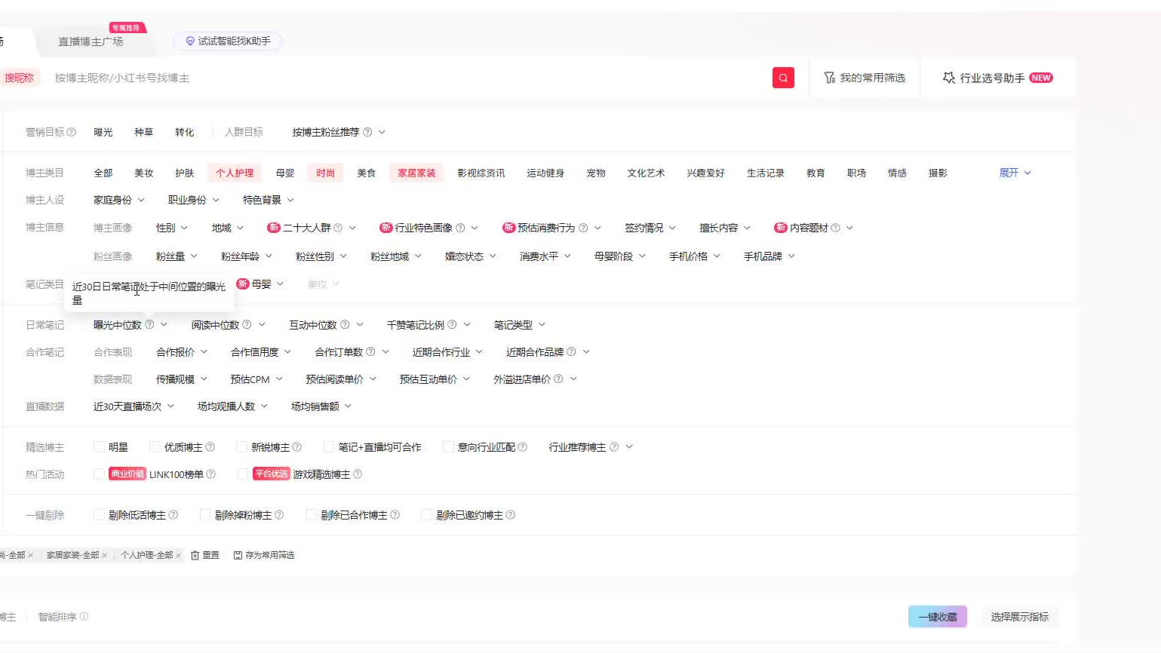
Task: Open 我的常用筛选 filter icon
Action: point(830,78)
